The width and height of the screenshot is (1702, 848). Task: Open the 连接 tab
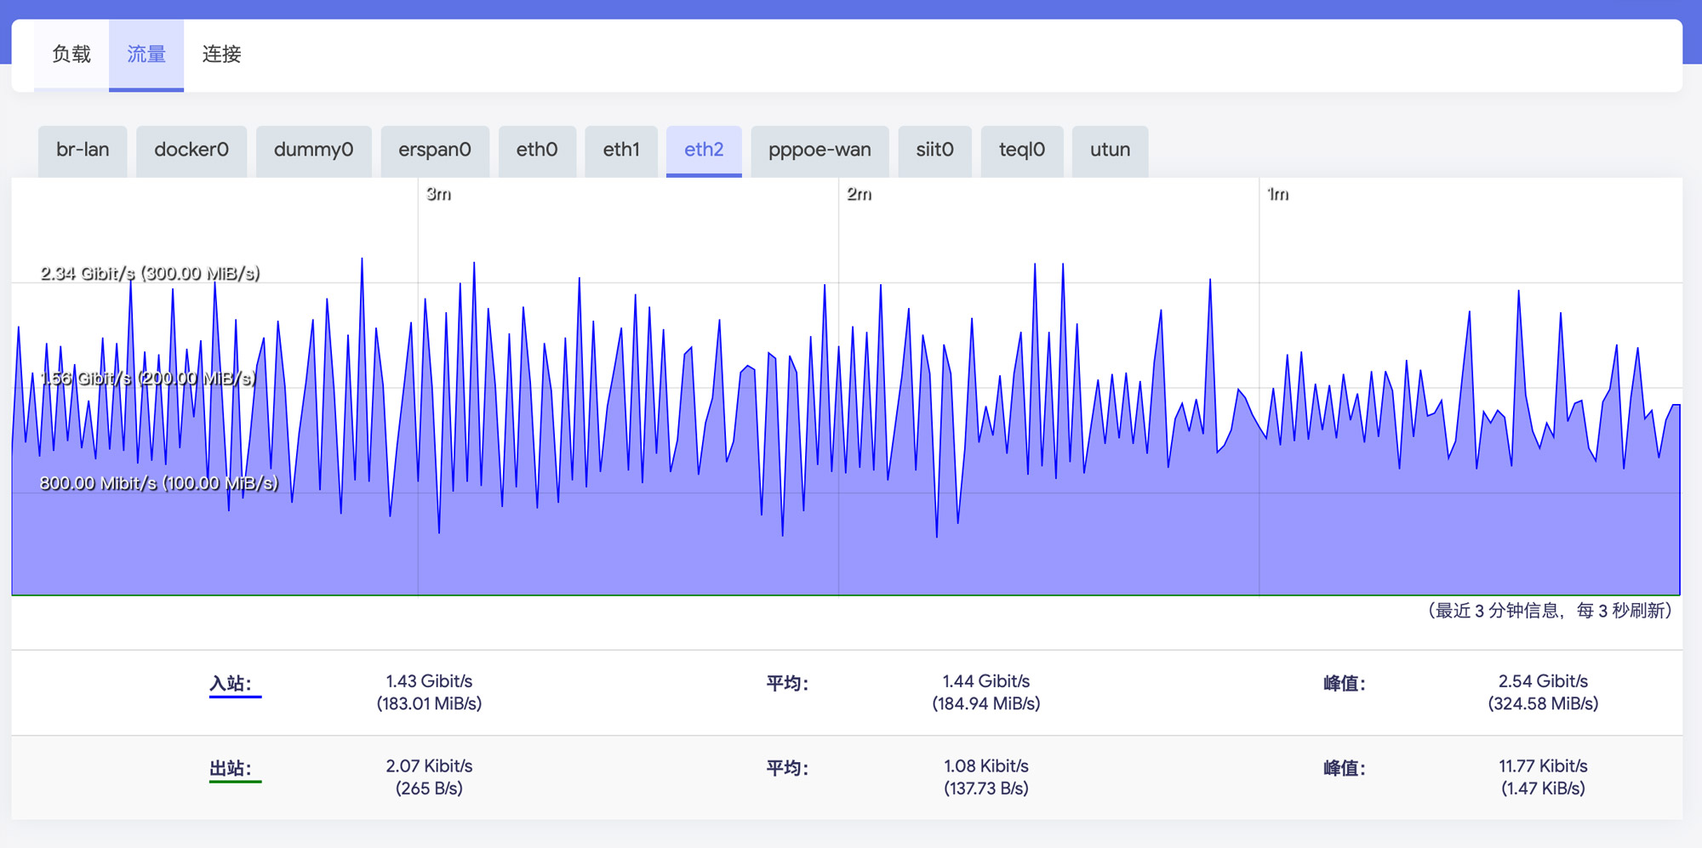click(x=221, y=54)
